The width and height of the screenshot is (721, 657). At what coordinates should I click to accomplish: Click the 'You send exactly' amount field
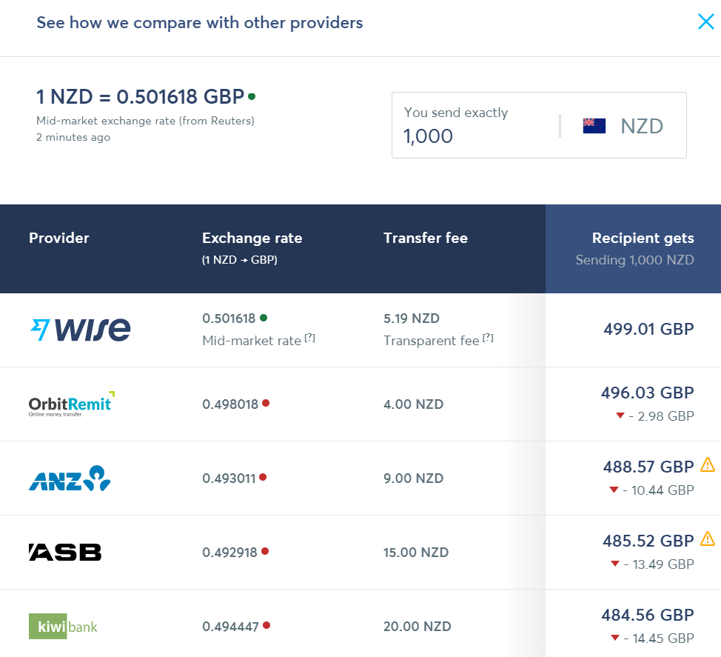[x=476, y=125]
